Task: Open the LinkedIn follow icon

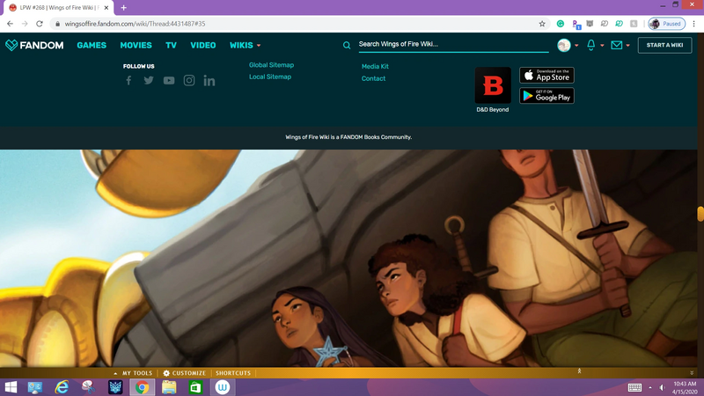Action: (209, 81)
